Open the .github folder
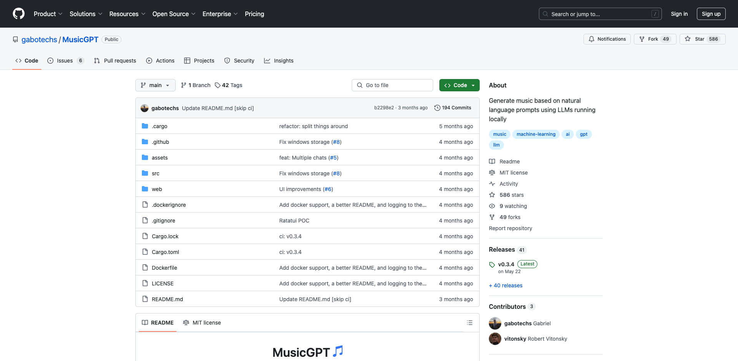 [x=160, y=142]
